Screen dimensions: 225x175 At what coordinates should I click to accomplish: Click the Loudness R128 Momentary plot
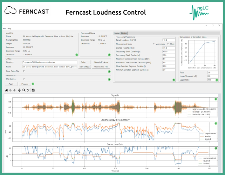click(115, 132)
